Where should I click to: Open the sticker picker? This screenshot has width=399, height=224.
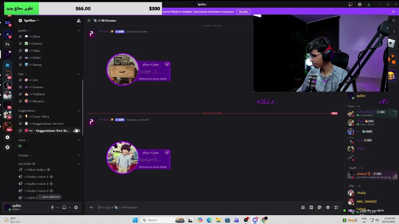tap(320, 208)
